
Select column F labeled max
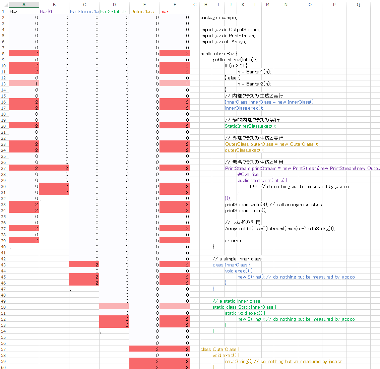[175, 4]
